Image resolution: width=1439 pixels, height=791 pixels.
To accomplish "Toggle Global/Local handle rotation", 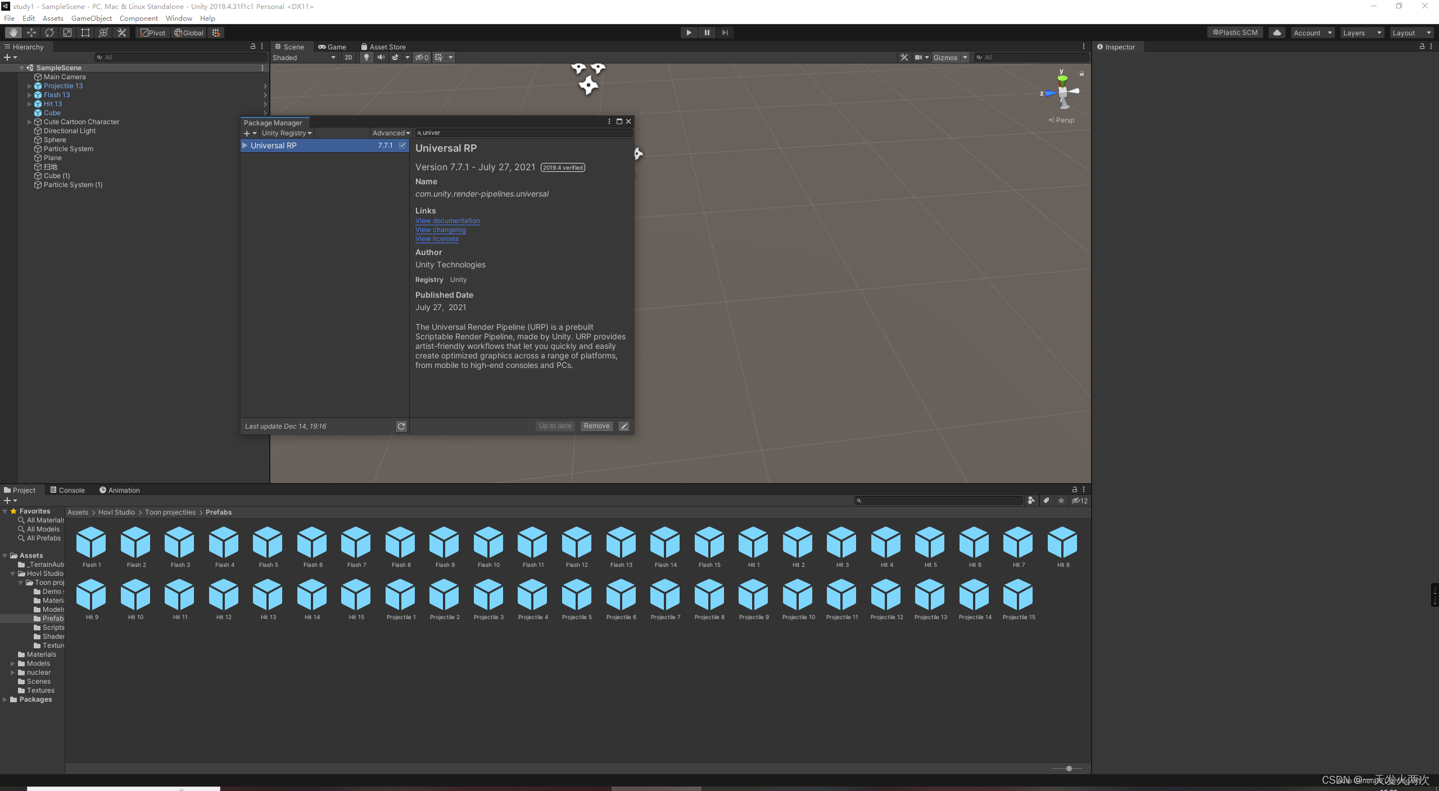I will (x=189, y=33).
